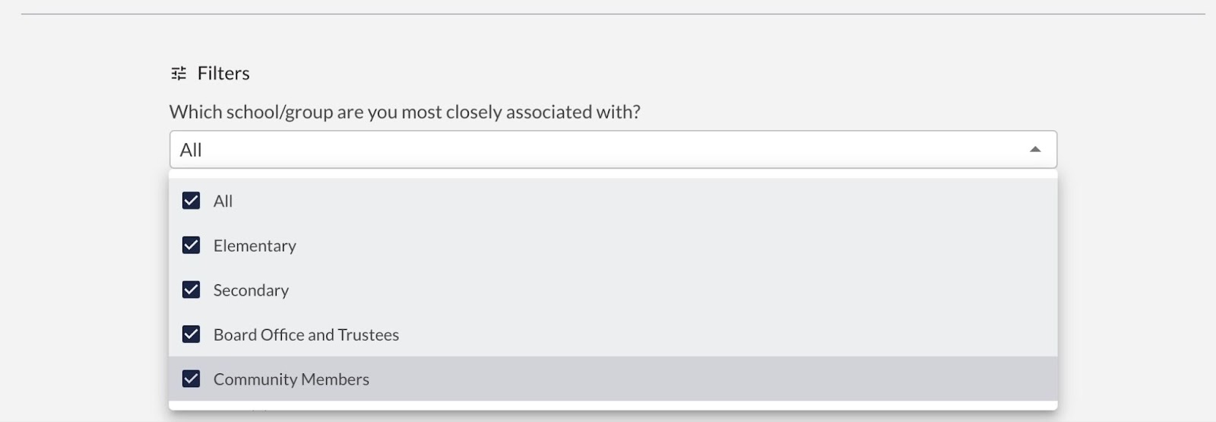Image resolution: width=1216 pixels, height=422 pixels.
Task: Deselect Board Office and Trustees checkbox
Action: click(x=192, y=335)
